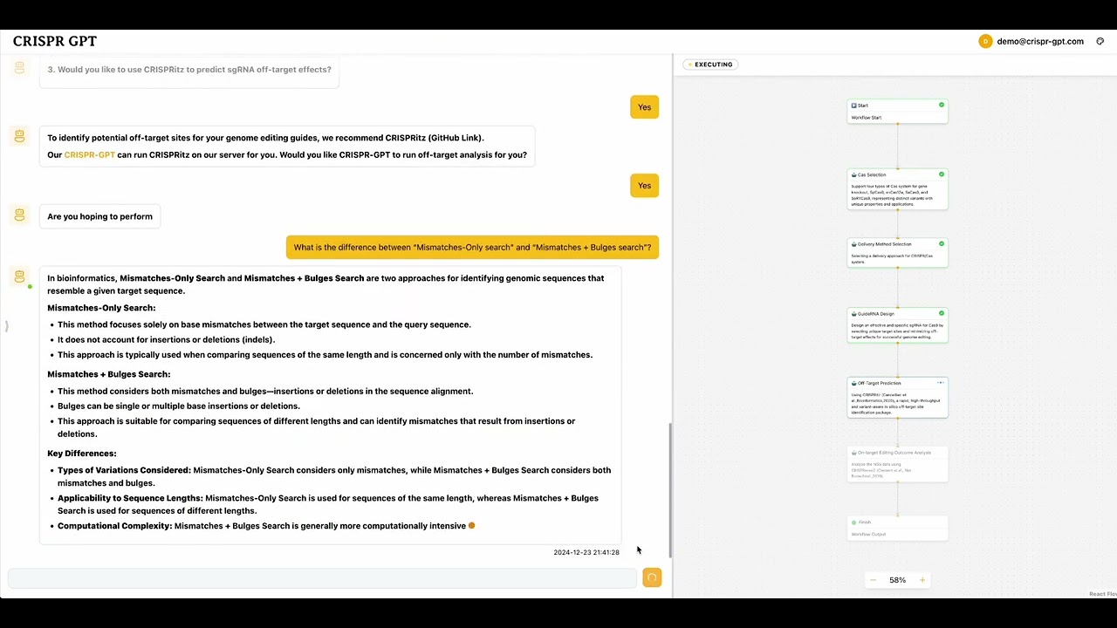Click 'It does not account for insertions' bullet
Viewport: 1117px width, 628px height.
pyautogui.click(x=166, y=340)
